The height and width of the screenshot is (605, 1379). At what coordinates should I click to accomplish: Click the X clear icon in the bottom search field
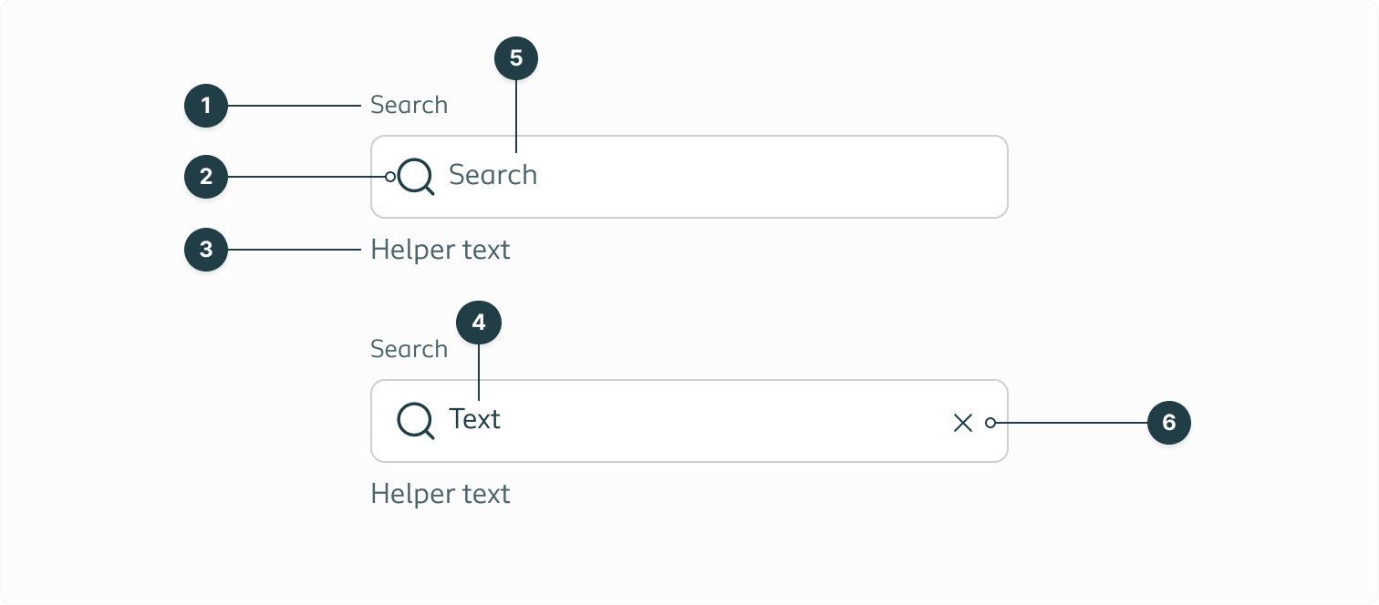point(963,422)
